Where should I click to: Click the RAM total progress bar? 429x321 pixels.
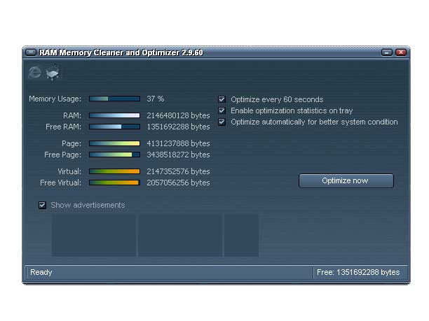pos(114,115)
